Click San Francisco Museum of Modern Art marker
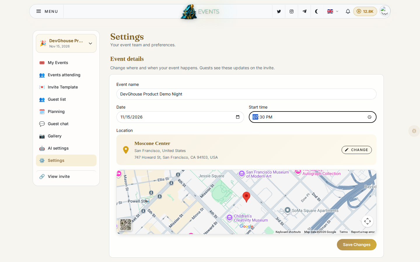This screenshot has height=262, width=420. click(x=242, y=174)
